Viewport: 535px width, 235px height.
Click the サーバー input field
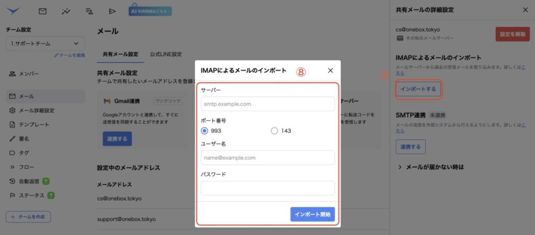pos(267,104)
